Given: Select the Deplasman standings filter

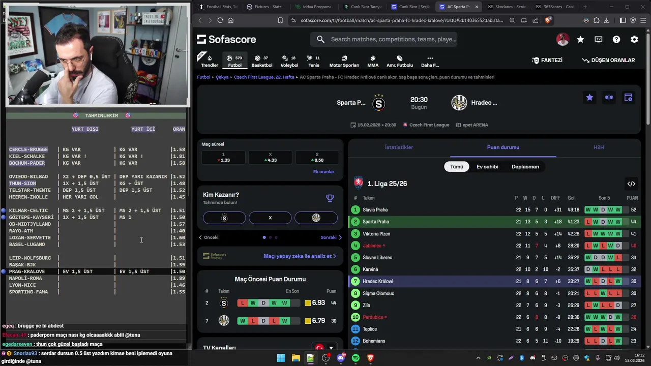Looking at the screenshot, I should (x=525, y=167).
